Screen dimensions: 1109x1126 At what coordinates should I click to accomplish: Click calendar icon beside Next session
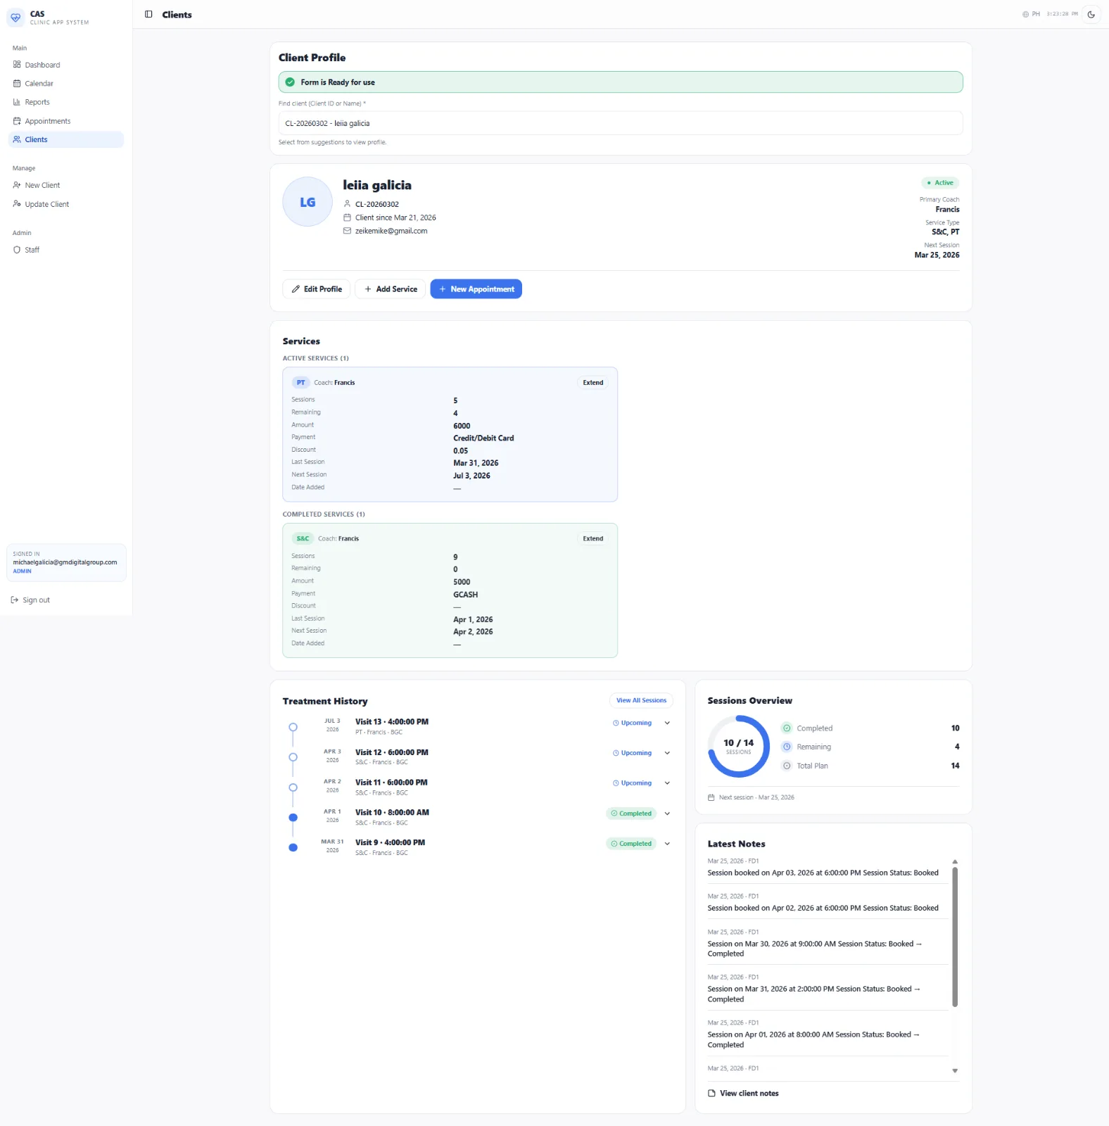point(711,797)
